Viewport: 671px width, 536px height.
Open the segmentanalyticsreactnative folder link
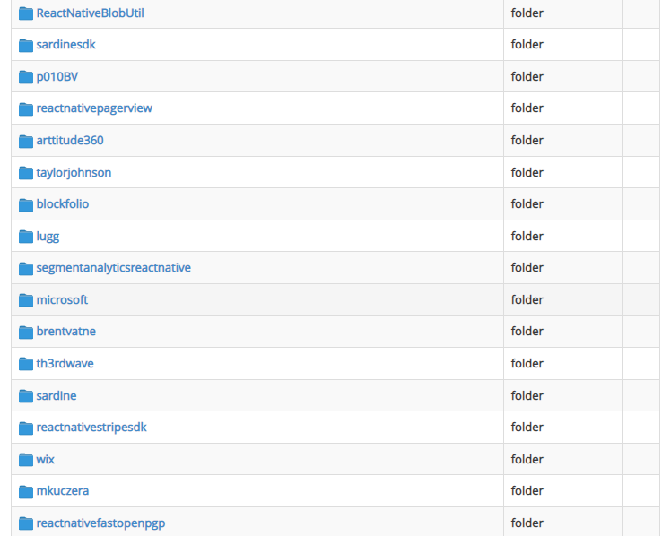[x=113, y=268]
